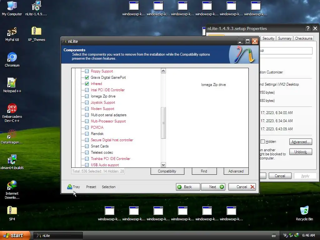Click filename input field in Properties

pyautogui.click(x=286, y=50)
